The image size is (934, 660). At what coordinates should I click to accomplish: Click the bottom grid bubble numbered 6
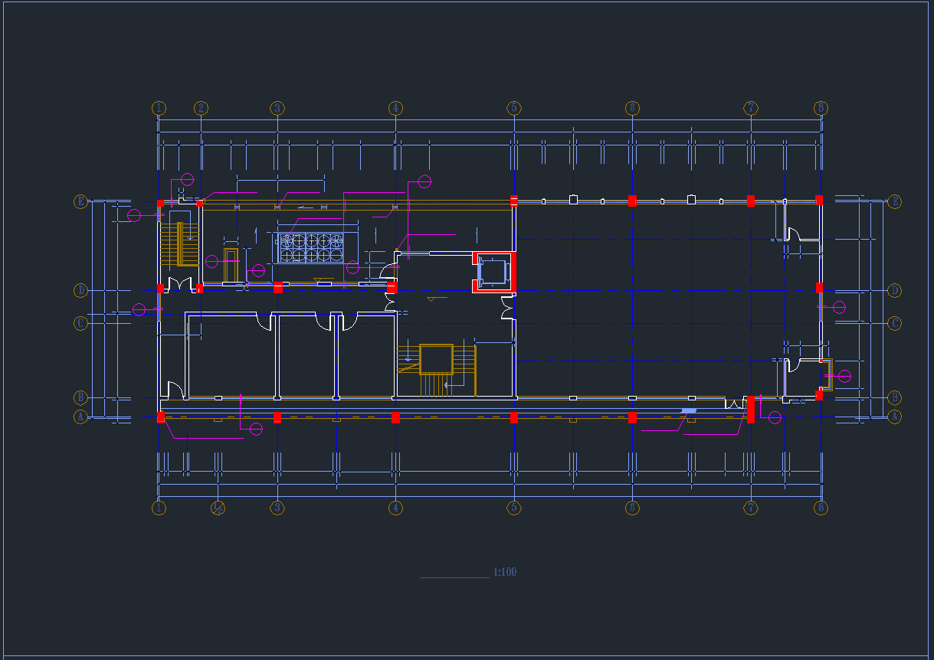pos(632,508)
